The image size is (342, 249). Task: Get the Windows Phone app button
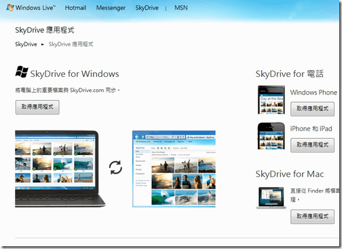(312, 109)
